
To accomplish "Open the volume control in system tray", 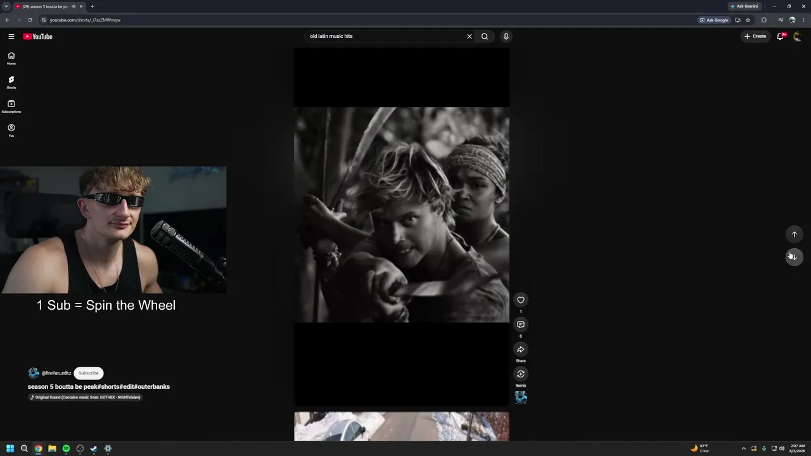I will [x=782, y=448].
